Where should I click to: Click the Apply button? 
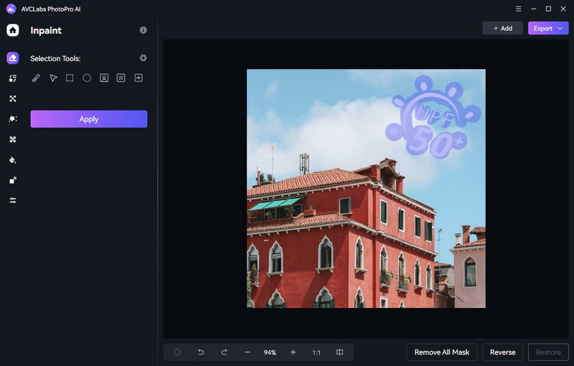[x=89, y=119]
